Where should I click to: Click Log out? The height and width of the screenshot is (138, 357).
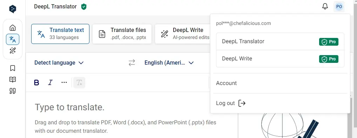(231, 103)
